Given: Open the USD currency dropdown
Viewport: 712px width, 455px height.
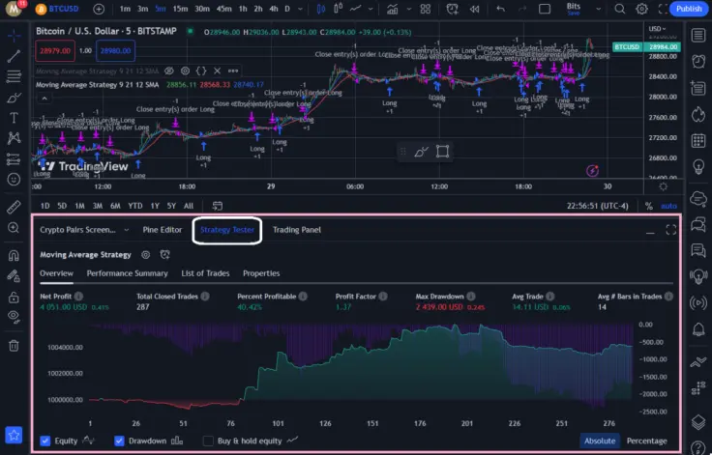Looking at the screenshot, I should point(657,29).
